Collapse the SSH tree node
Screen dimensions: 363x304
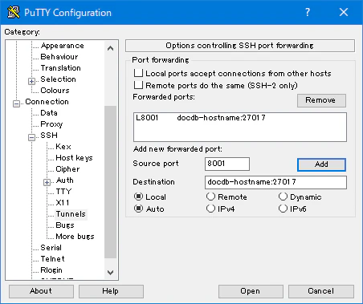[31, 137]
